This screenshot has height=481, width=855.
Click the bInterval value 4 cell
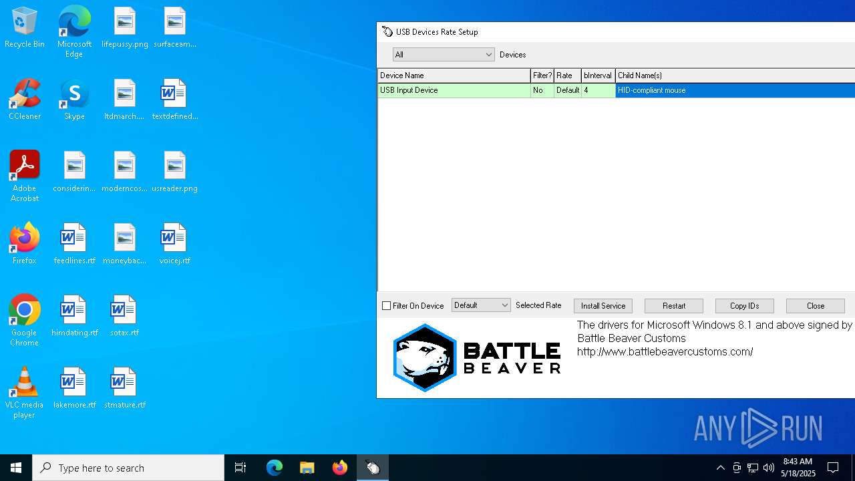point(598,90)
